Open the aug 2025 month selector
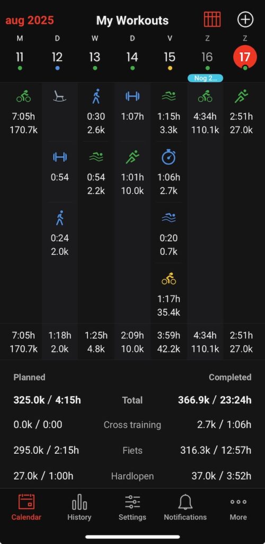The width and height of the screenshot is (265, 544). [30, 20]
